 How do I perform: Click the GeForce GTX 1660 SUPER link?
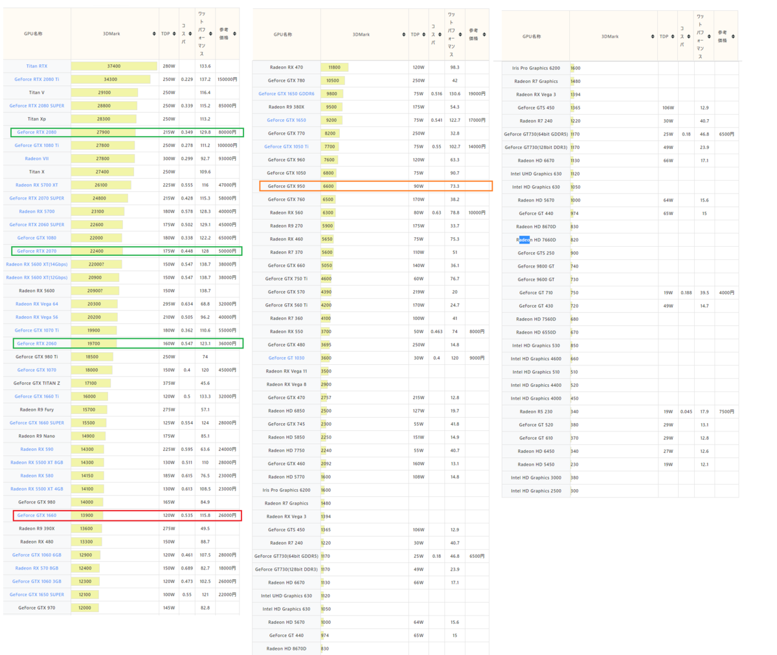coord(37,423)
